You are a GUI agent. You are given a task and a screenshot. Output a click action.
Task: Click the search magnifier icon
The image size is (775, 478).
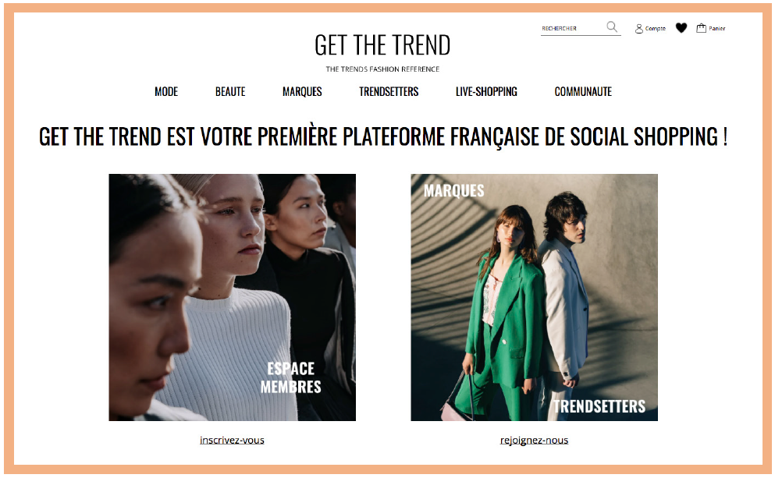click(612, 27)
